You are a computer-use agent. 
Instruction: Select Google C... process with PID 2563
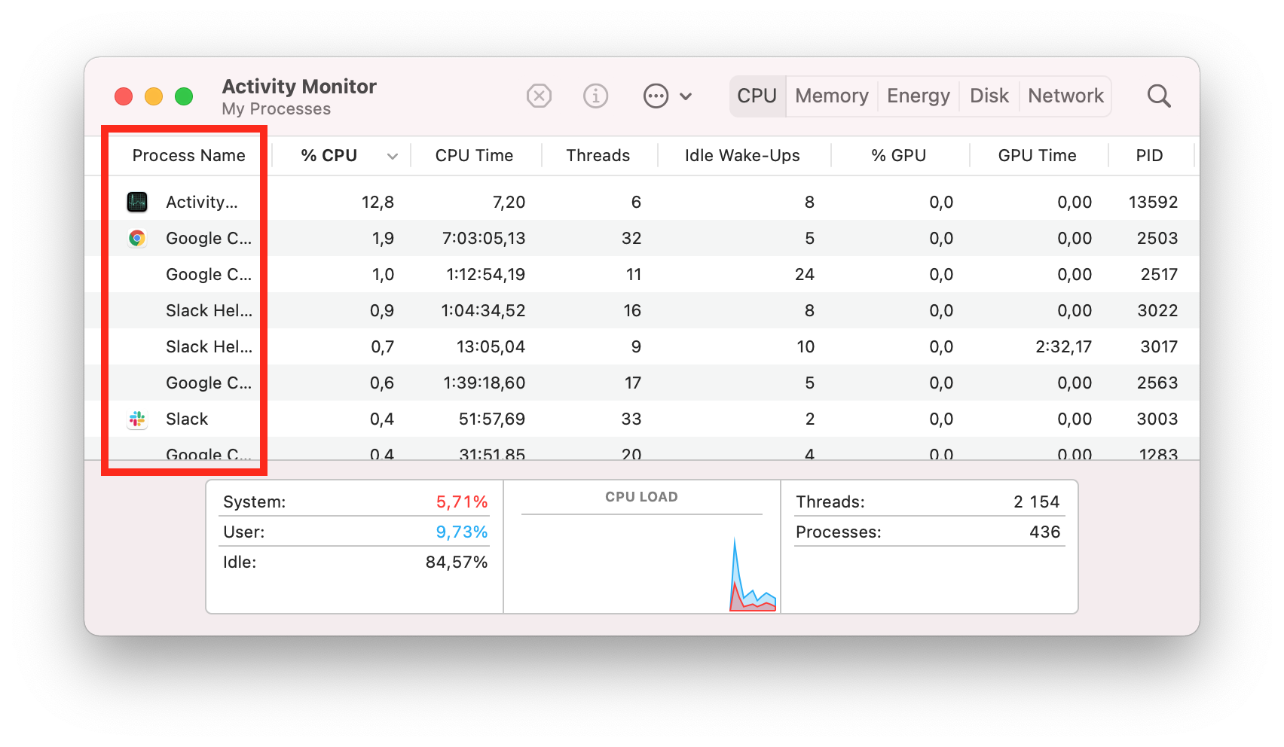pyautogui.click(x=209, y=383)
